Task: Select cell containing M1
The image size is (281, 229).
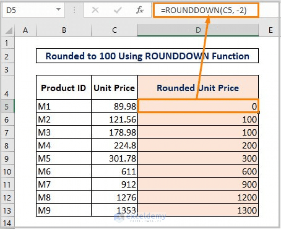Action: (64, 106)
